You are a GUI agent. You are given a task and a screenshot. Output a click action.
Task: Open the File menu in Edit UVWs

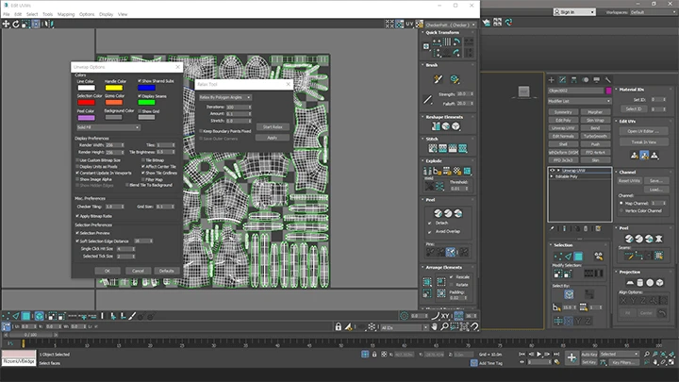(x=6, y=14)
